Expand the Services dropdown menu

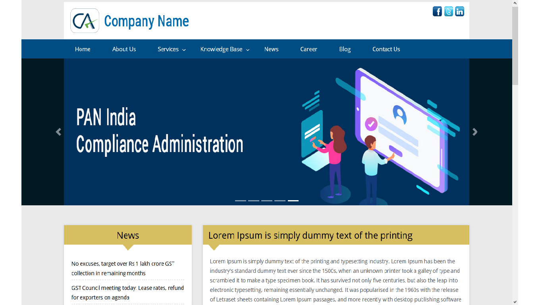[172, 49]
